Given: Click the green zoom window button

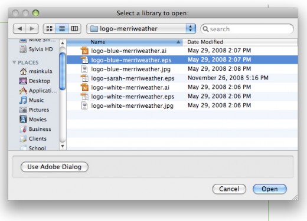Looking at the screenshot, I should coord(35,13).
